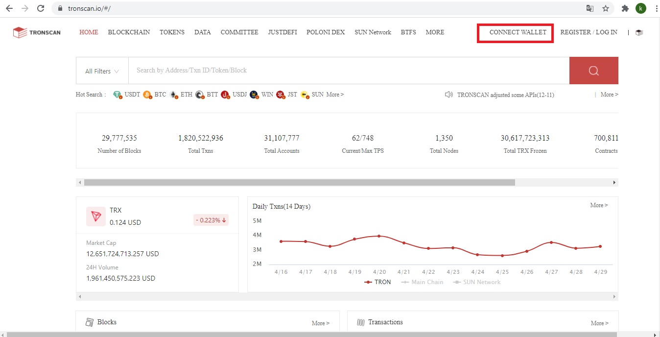Click the TRX token logo
Screen dimensions: 660x337
[x=96, y=216]
